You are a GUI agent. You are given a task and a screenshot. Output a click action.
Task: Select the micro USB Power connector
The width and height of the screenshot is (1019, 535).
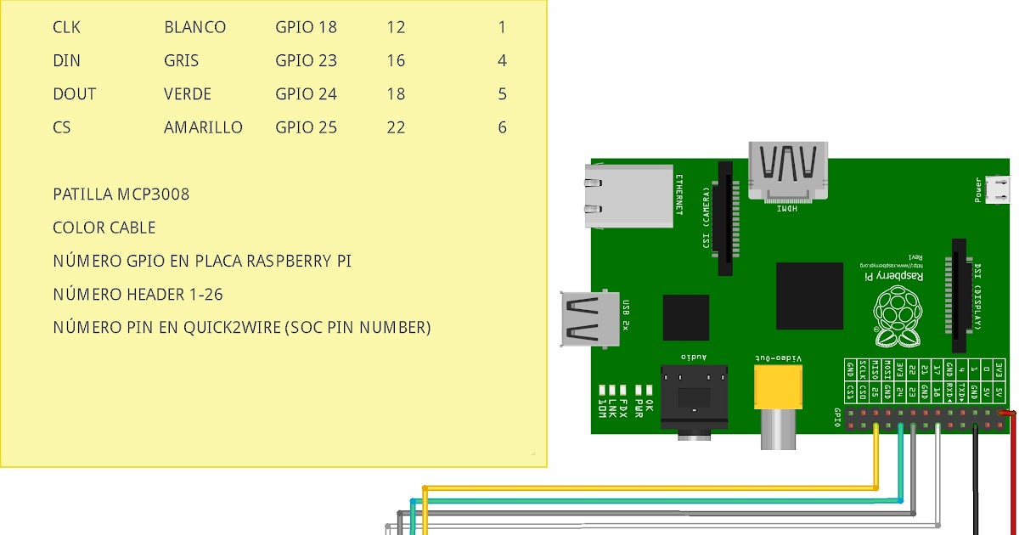[x=999, y=189]
